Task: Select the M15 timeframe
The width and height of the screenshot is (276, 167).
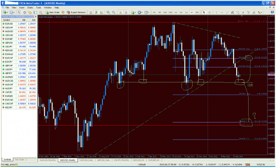Action: point(165,12)
